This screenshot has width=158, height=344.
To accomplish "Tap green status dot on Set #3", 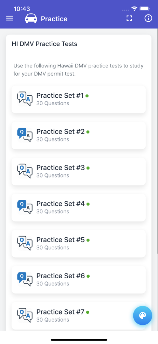I will point(88,168).
